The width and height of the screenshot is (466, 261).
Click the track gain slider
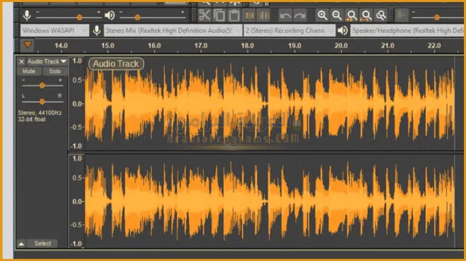click(42, 85)
